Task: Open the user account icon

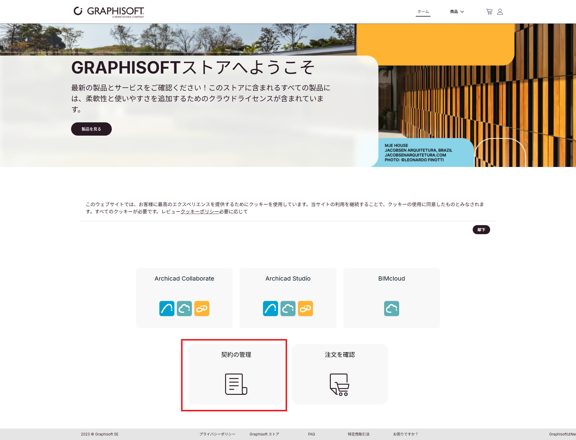Action: coord(500,12)
